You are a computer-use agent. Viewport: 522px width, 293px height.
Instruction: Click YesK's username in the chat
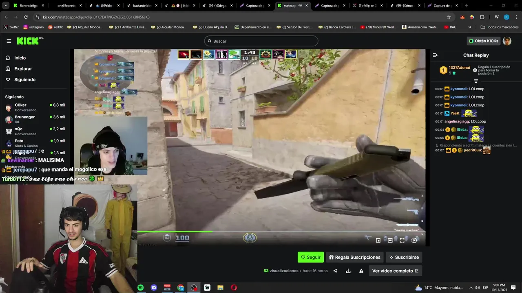pos(455,114)
